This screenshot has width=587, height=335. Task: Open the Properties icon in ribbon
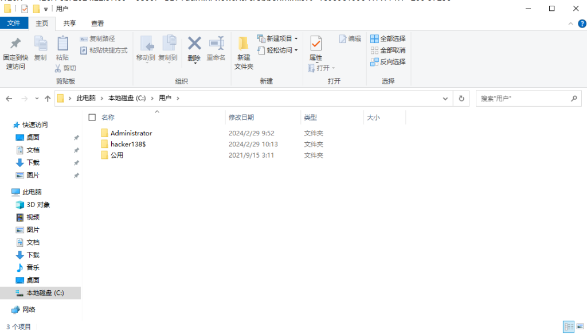(x=316, y=49)
